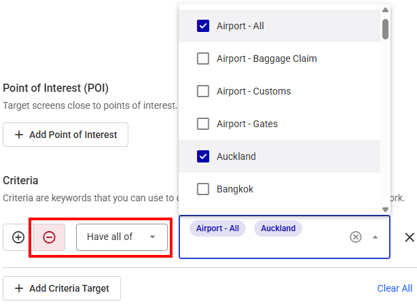Collapse the criteria list with the arrow
417x308 pixels.
(375, 237)
